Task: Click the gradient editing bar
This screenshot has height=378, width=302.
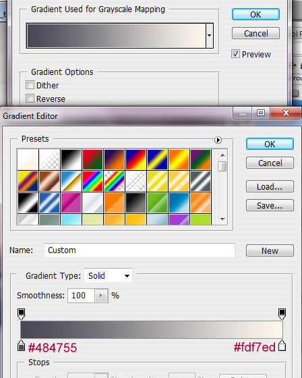Action: pyautogui.click(x=152, y=329)
